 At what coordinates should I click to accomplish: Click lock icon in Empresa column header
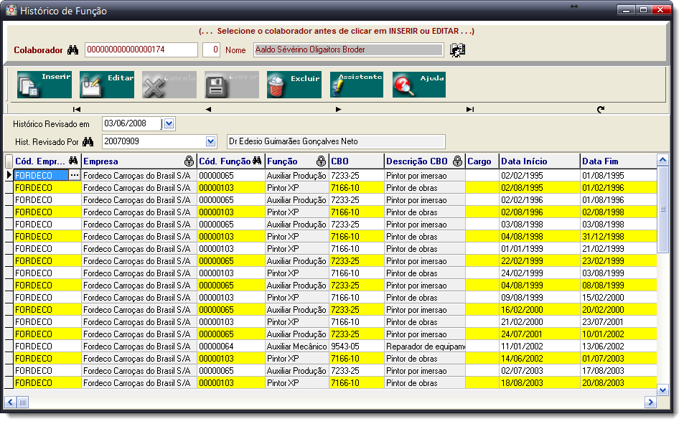189,161
